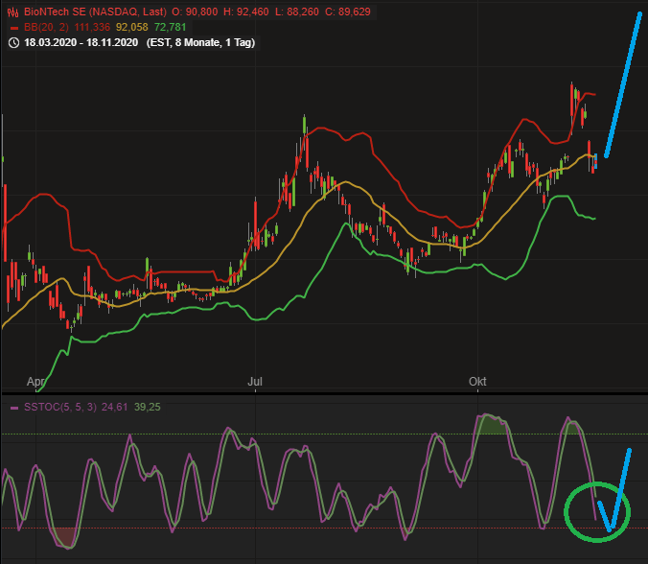The width and height of the screenshot is (648, 564).
Task: Click the upper Bollinger value 111,336
Action: pyautogui.click(x=92, y=27)
